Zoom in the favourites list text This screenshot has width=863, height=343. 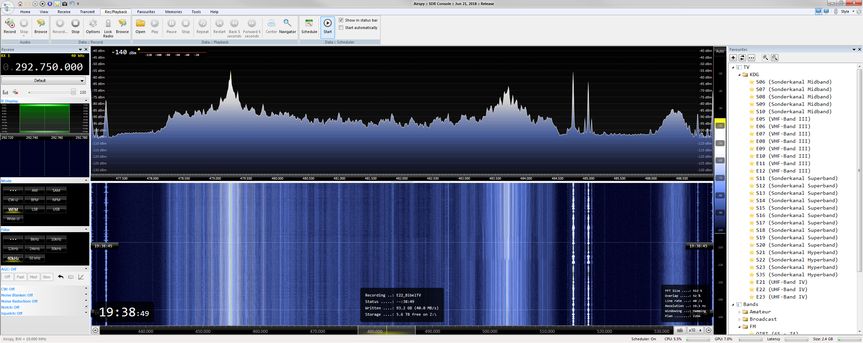tap(766, 58)
